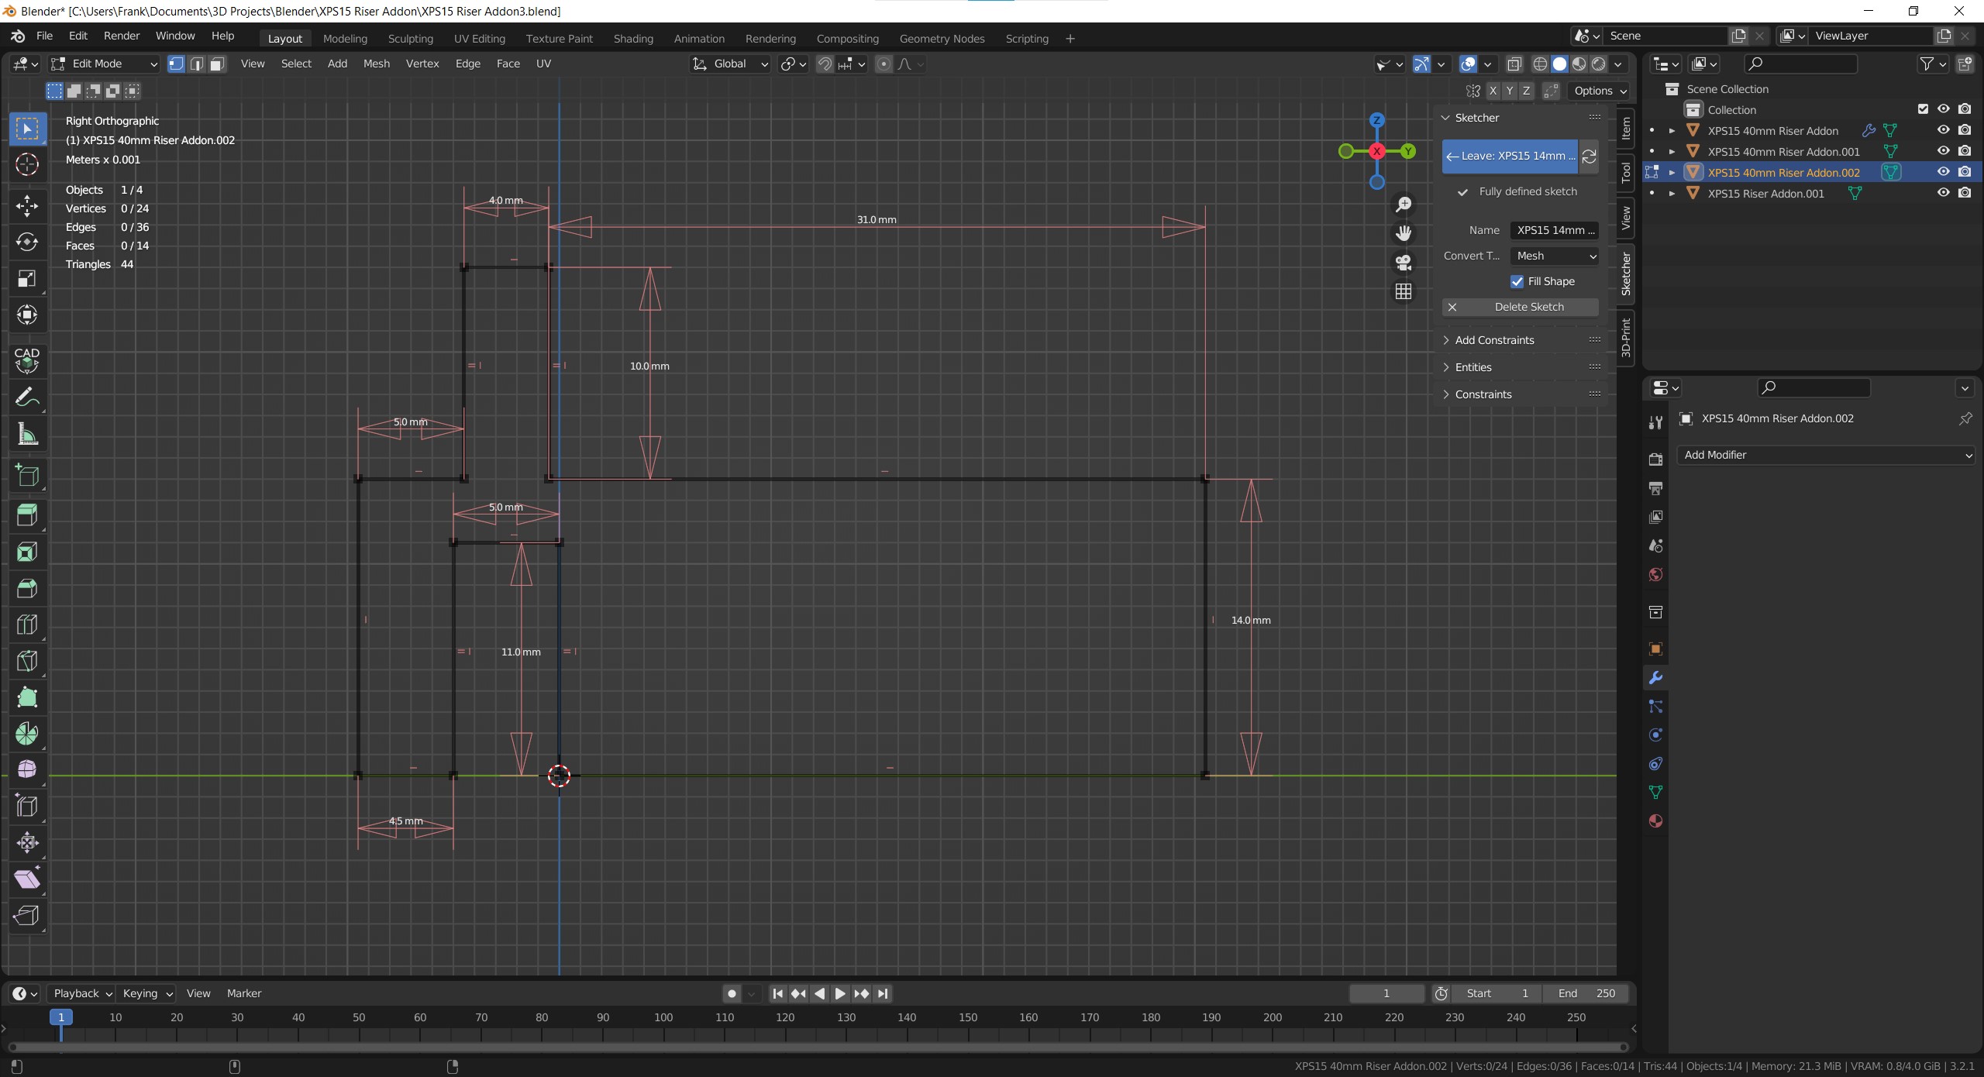Select the Measure tool
1984x1077 pixels.
[x=27, y=434]
